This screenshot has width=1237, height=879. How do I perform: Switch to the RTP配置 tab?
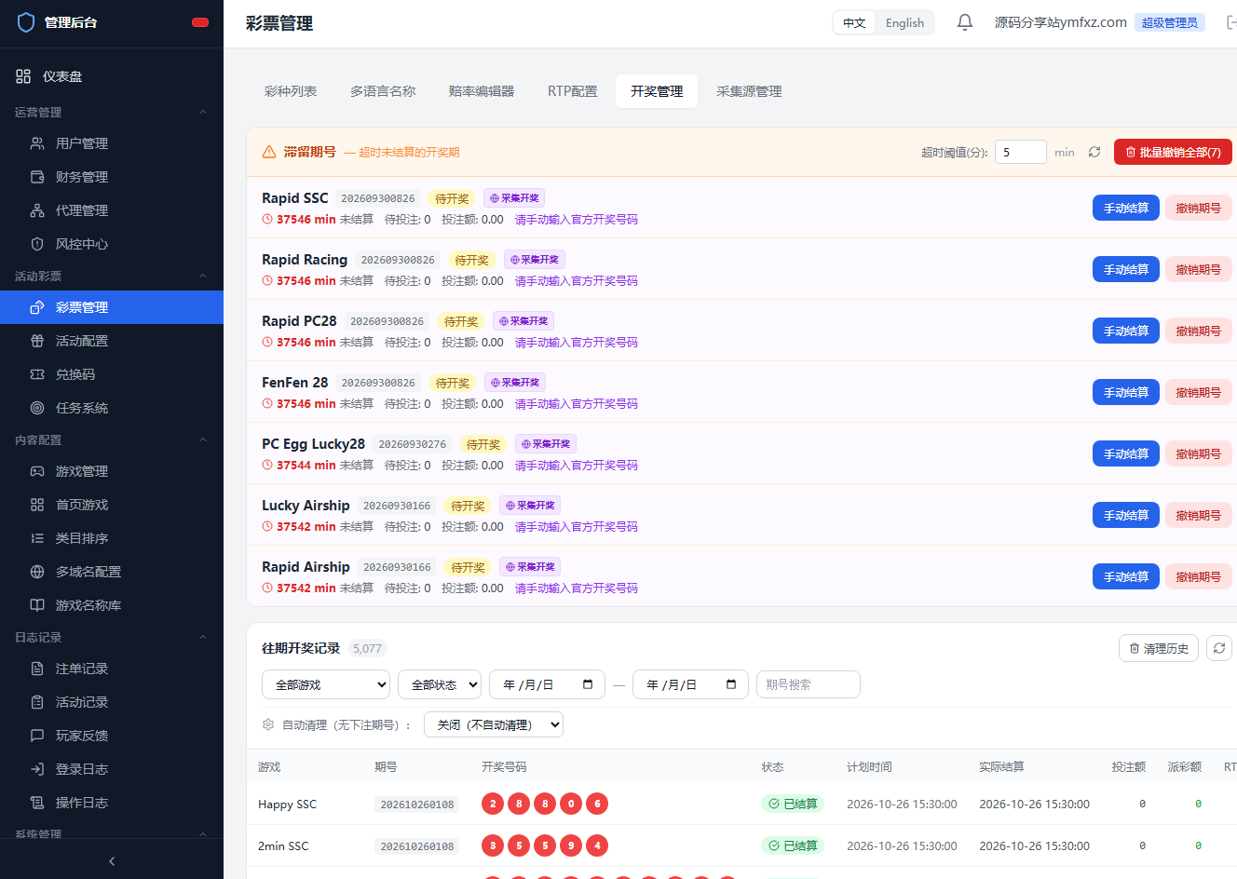click(x=573, y=91)
